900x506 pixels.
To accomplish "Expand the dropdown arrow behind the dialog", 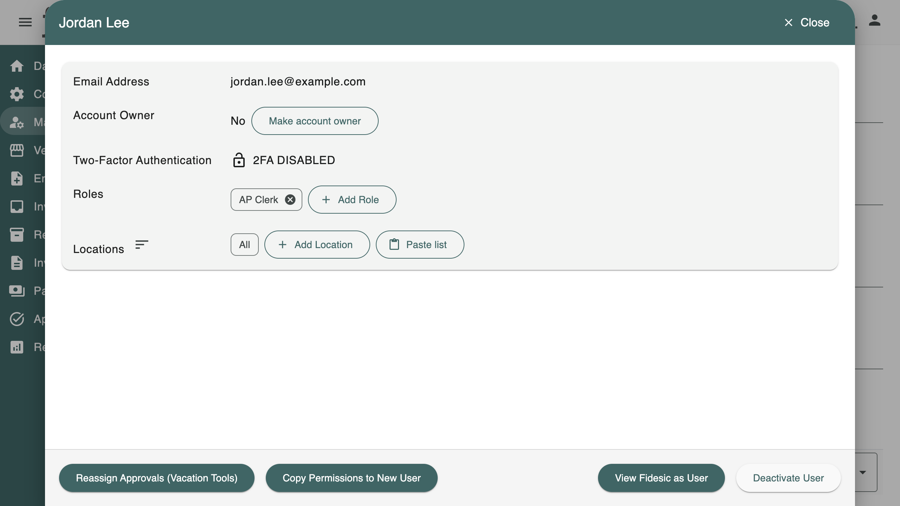I will tap(863, 472).
